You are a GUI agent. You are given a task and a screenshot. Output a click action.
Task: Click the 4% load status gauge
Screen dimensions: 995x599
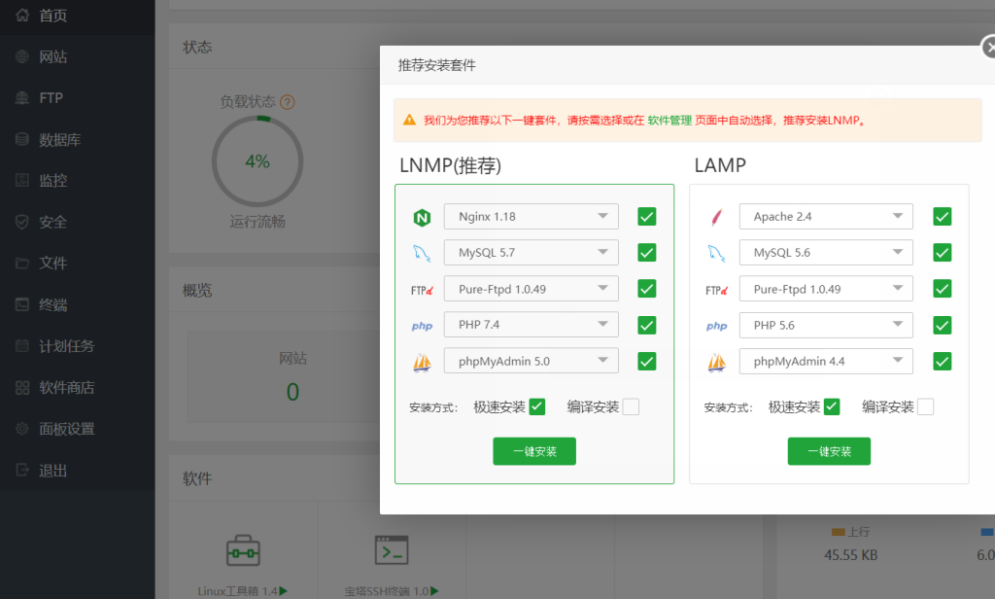coord(257,161)
